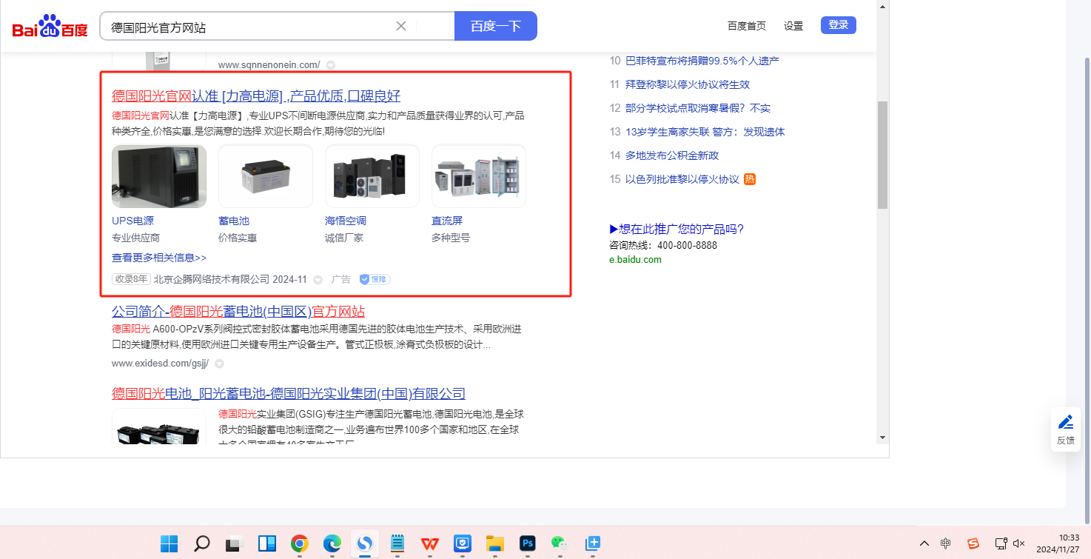Launch WeChat from the taskbar
The width and height of the screenshot is (1091, 559).
pyautogui.click(x=560, y=543)
